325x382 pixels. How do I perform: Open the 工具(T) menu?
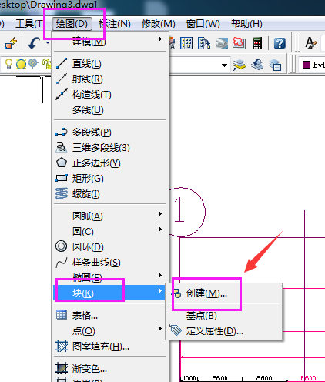(29, 24)
